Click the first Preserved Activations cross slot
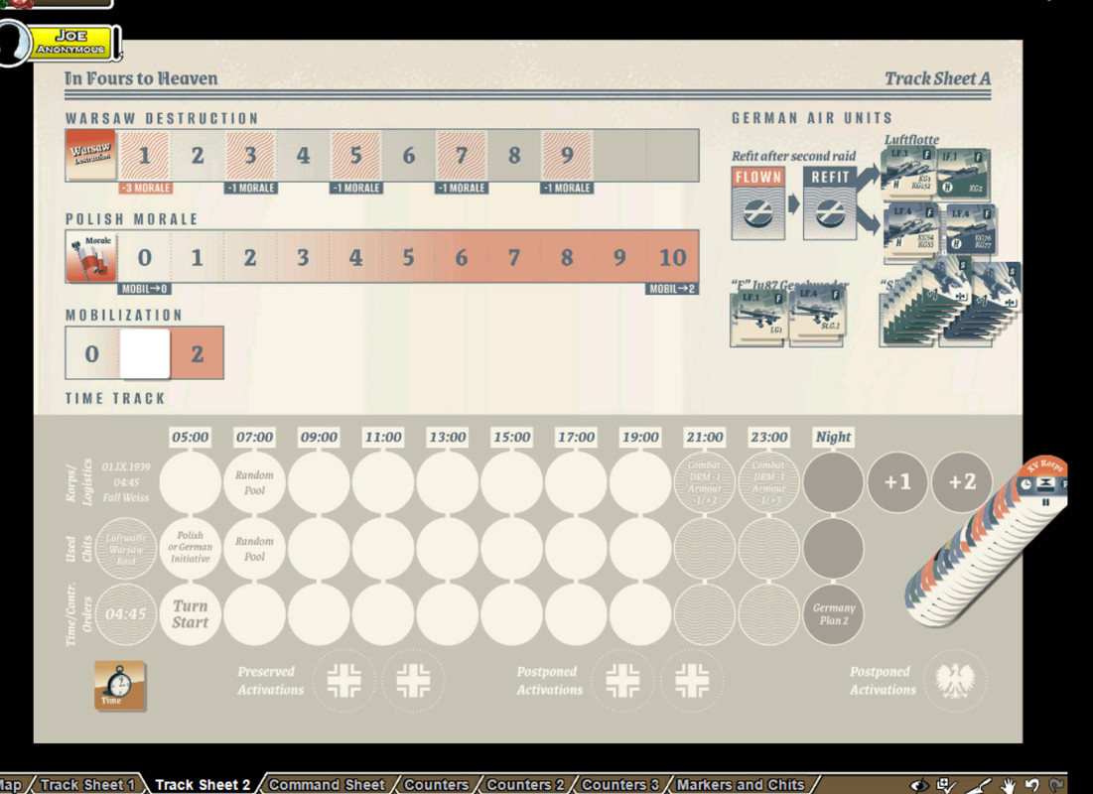The width and height of the screenshot is (1093, 794). click(x=344, y=681)
